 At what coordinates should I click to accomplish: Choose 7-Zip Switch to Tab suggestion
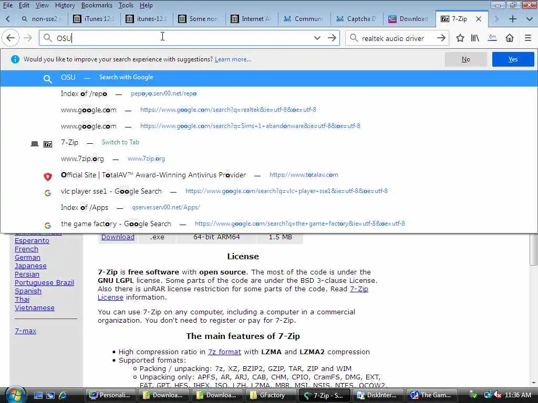click(x=269, y=143)
